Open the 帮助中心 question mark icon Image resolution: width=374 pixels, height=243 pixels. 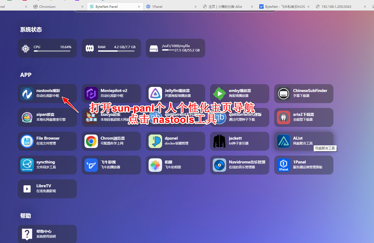tap(27, 234)
